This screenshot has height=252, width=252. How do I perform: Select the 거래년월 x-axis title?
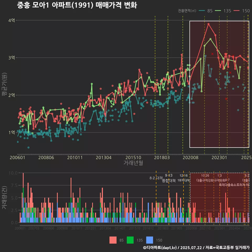pyautogui.click(x=133, y=163)
